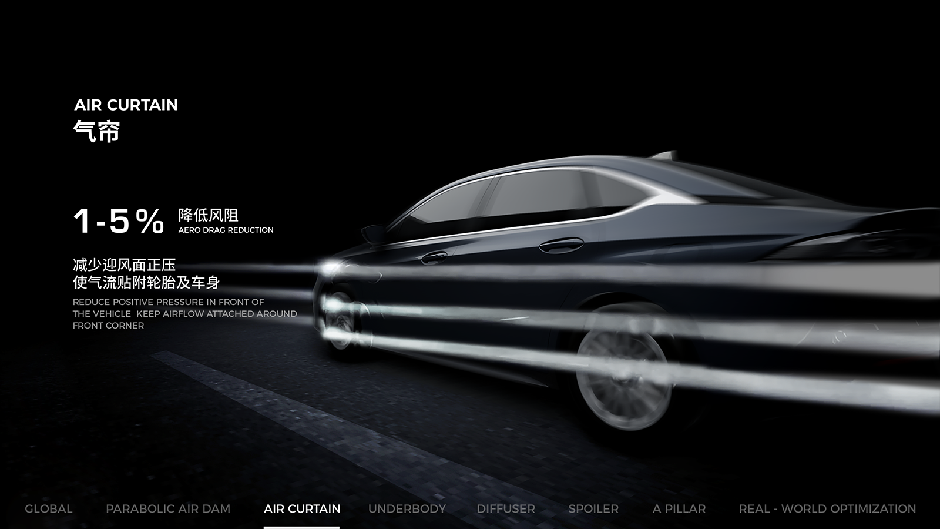Click the car's front door handle
The height and width of the screenshot is (529, 940).
click(x=434, y=256)
